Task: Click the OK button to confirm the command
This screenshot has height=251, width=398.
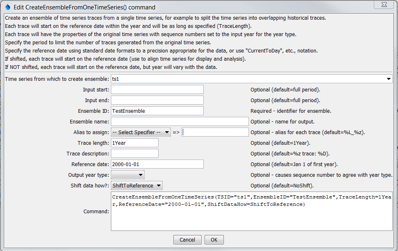Action: 214,240
